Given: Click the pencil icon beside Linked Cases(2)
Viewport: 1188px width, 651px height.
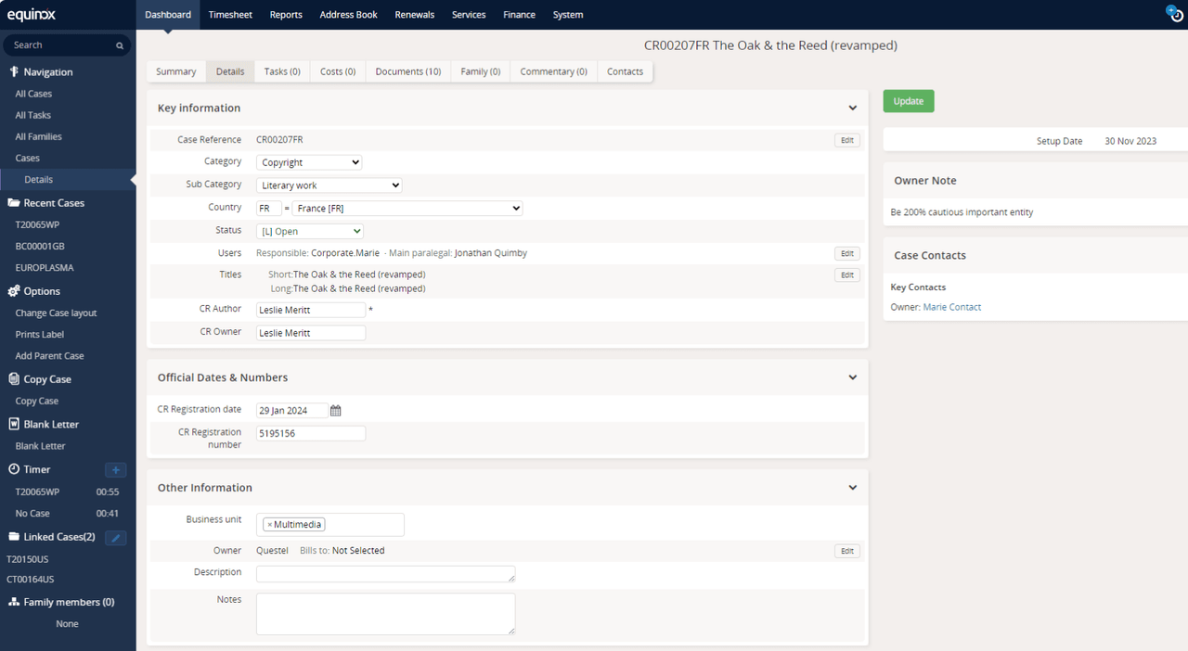Looking at the screenshot, I should coord(115,538).
